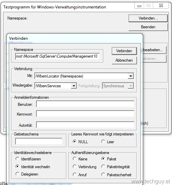Open the Mit connection type dropdown
Screen dimensions: 172x185
pos(131,76)
